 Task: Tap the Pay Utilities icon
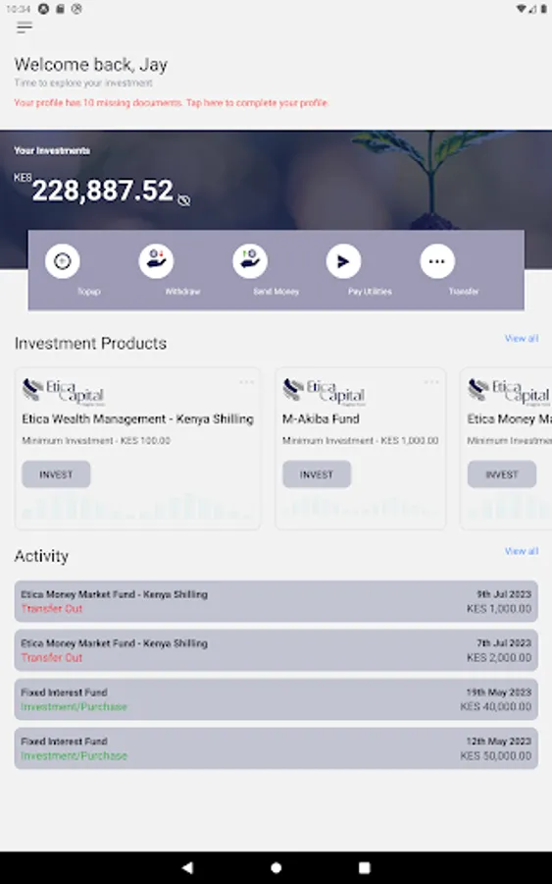344,261
